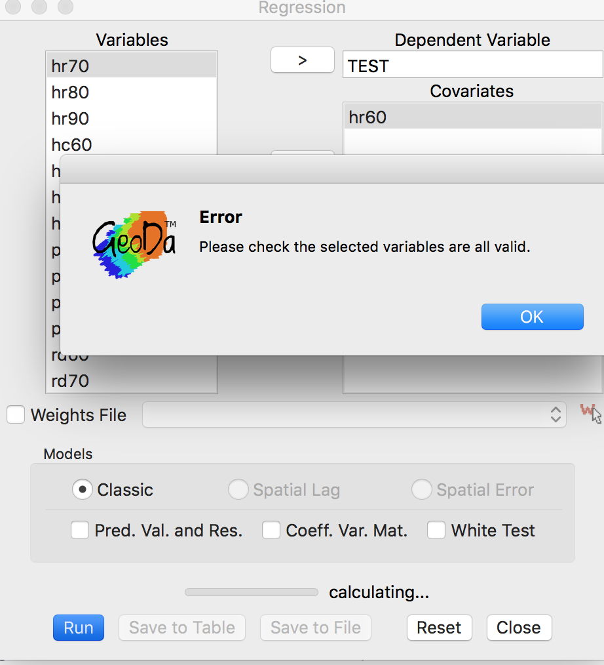Check the Pred. Val. and Res. option
This screenshot has height=665, width=604.
(79, 530)
